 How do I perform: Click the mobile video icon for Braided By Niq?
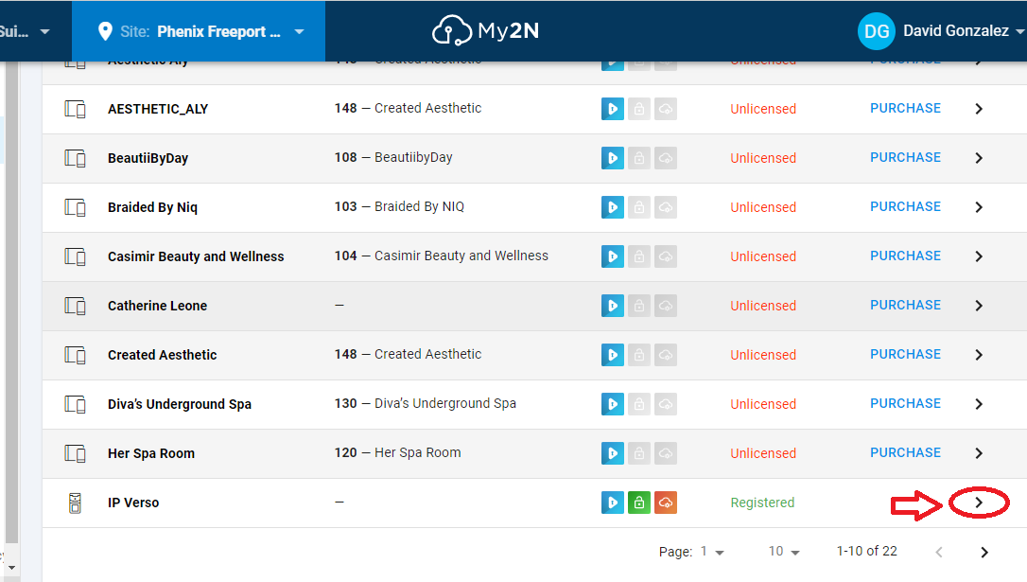[x=613, y=207]
